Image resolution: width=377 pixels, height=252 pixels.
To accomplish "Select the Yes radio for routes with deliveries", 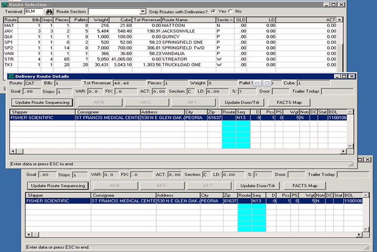I will 213,11.
